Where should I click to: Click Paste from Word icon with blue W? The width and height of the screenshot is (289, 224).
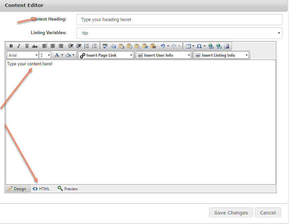click(x=145, y=46)
